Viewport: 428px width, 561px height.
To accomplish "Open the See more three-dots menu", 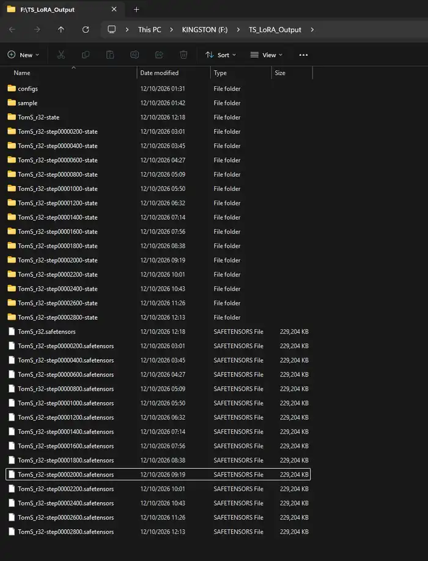I will (x=303, y=54).
